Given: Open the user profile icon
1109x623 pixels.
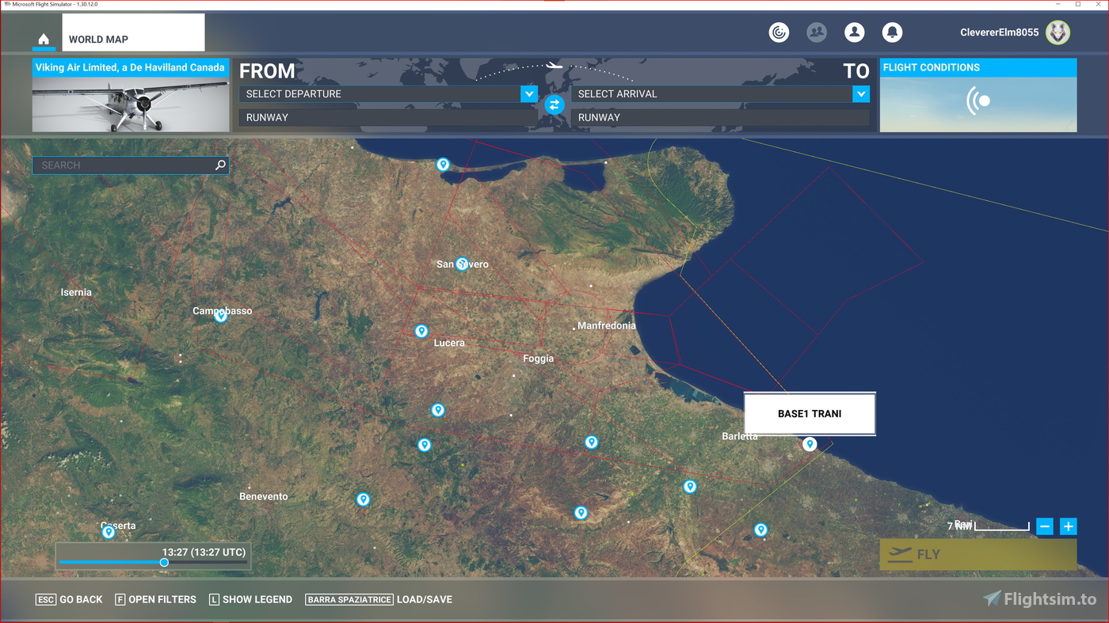Looking at the screenshot, I should (x=854, y=32).
